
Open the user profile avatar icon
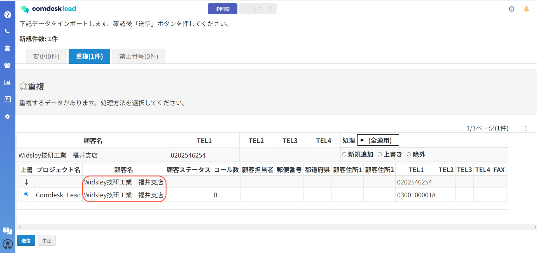[x=8, y=244]
